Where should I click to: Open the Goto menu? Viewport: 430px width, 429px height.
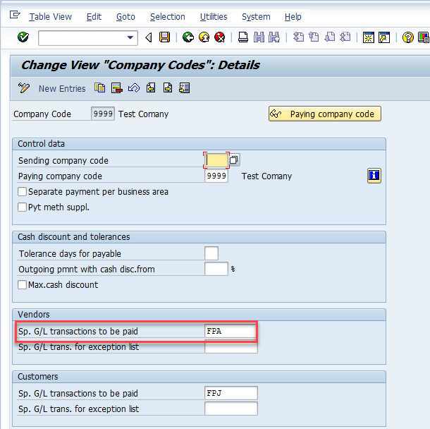[x=125, y=17]
